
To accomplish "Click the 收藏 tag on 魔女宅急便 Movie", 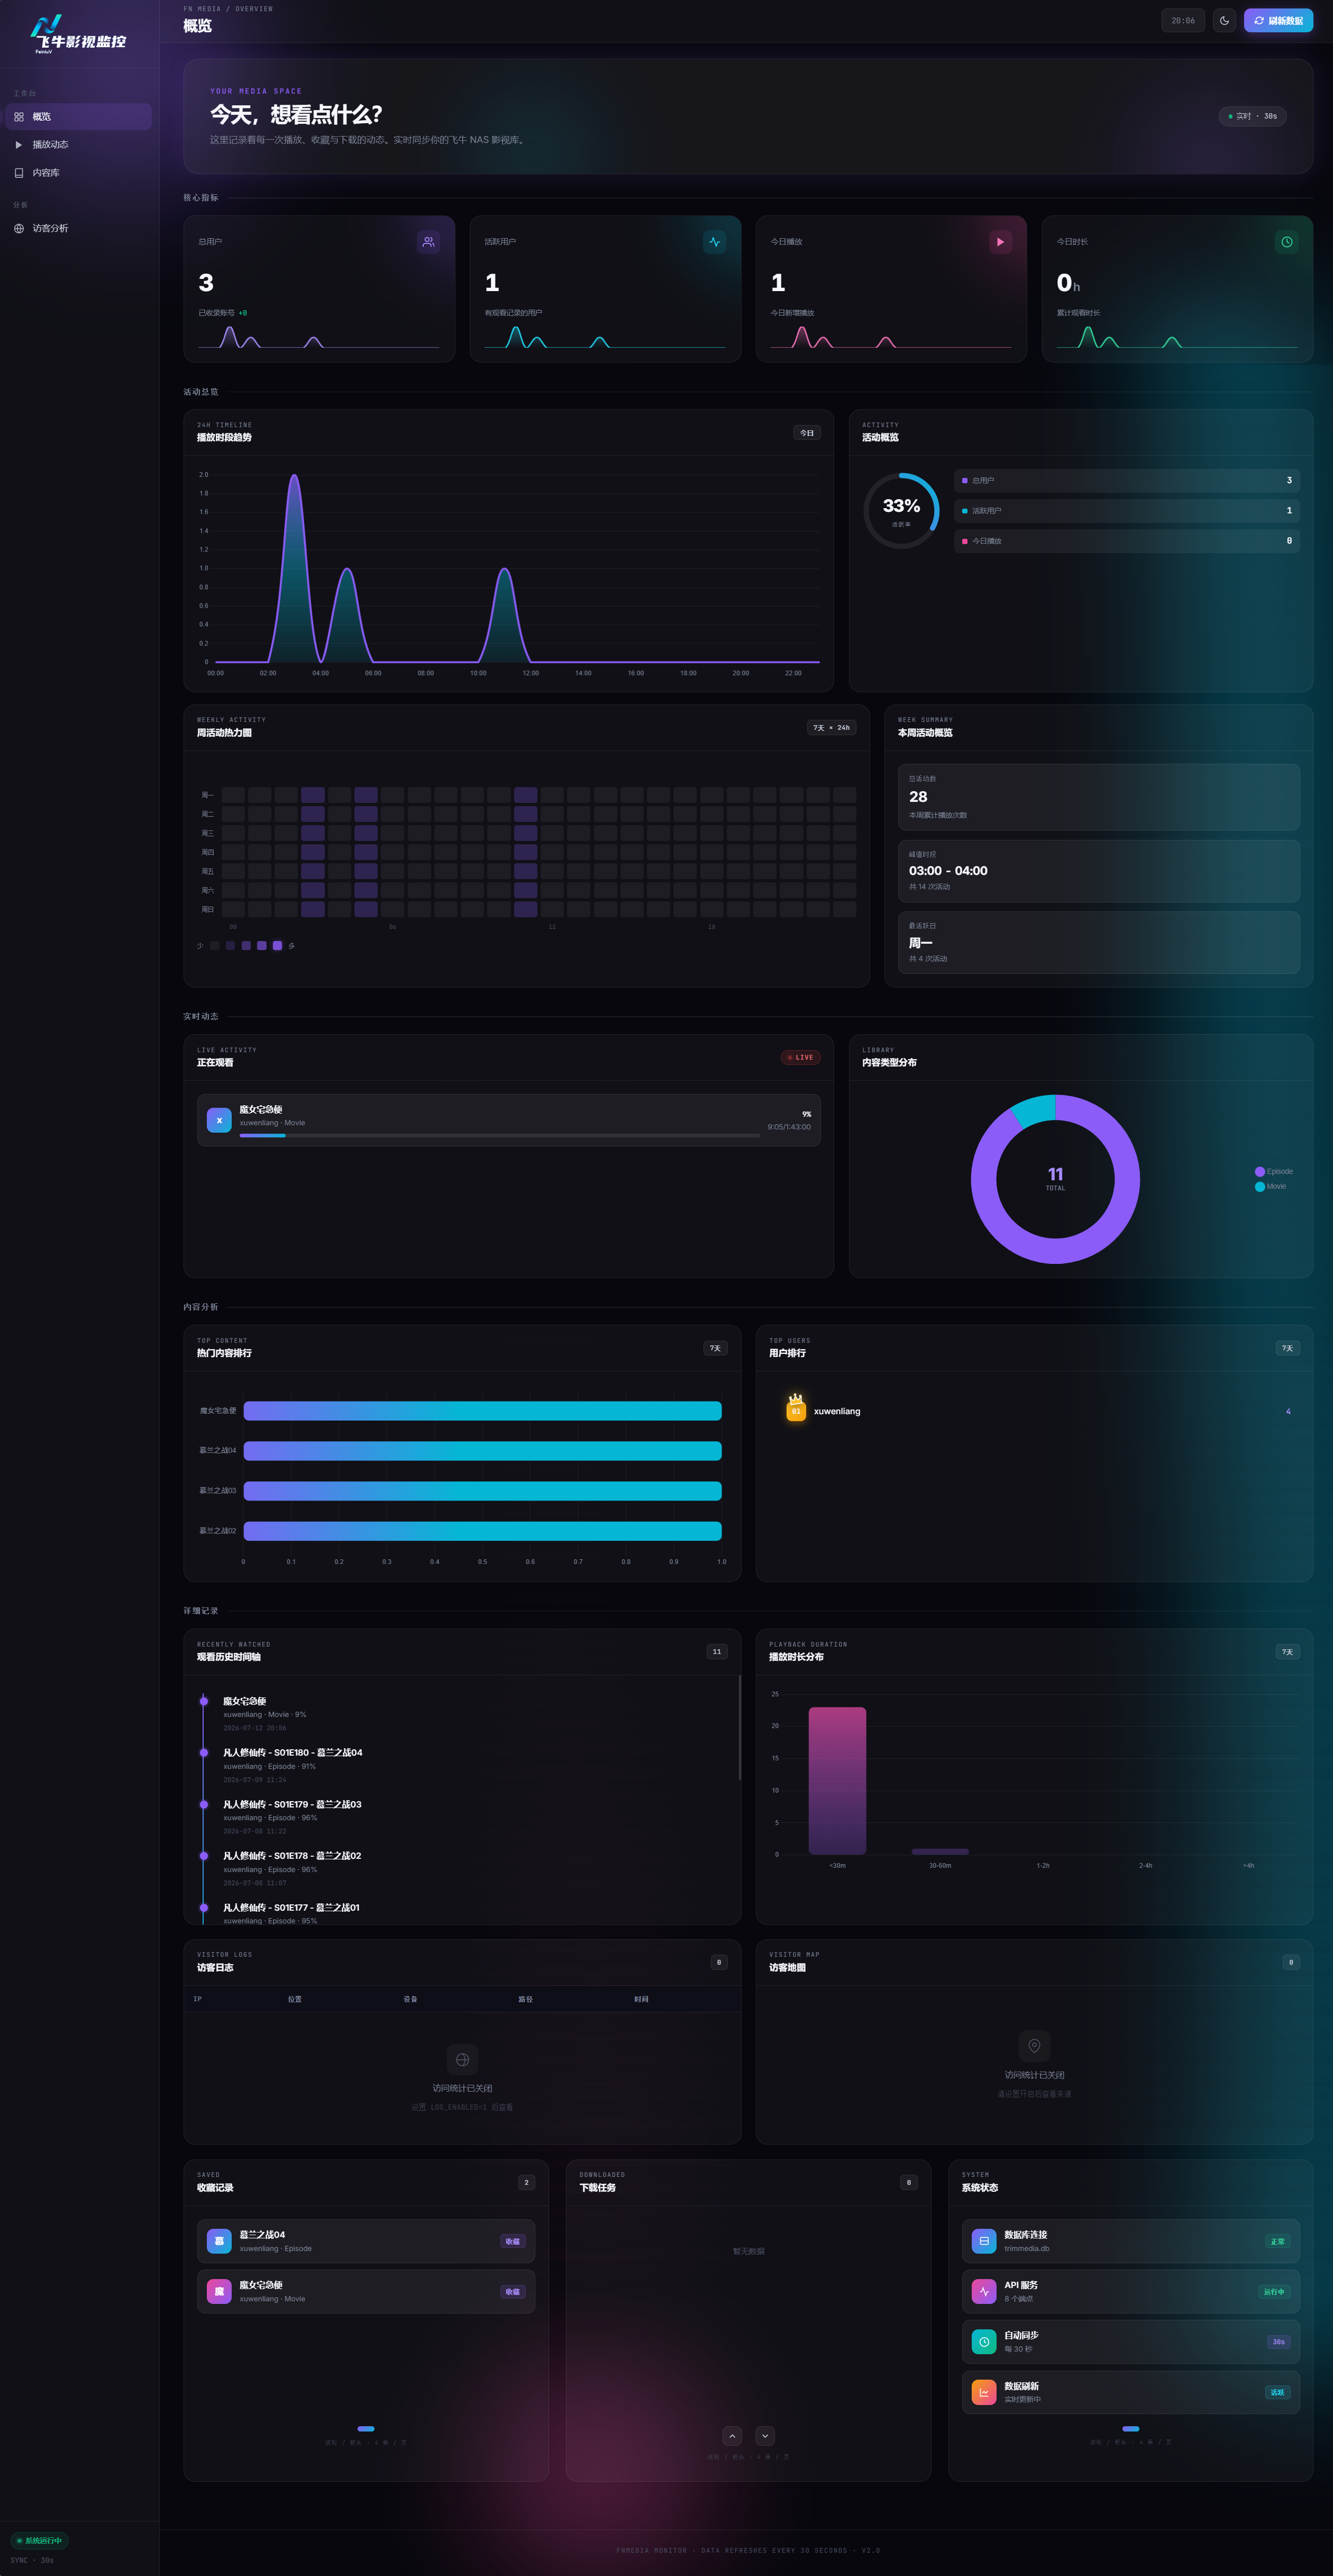I will (x=513, y=2291).
